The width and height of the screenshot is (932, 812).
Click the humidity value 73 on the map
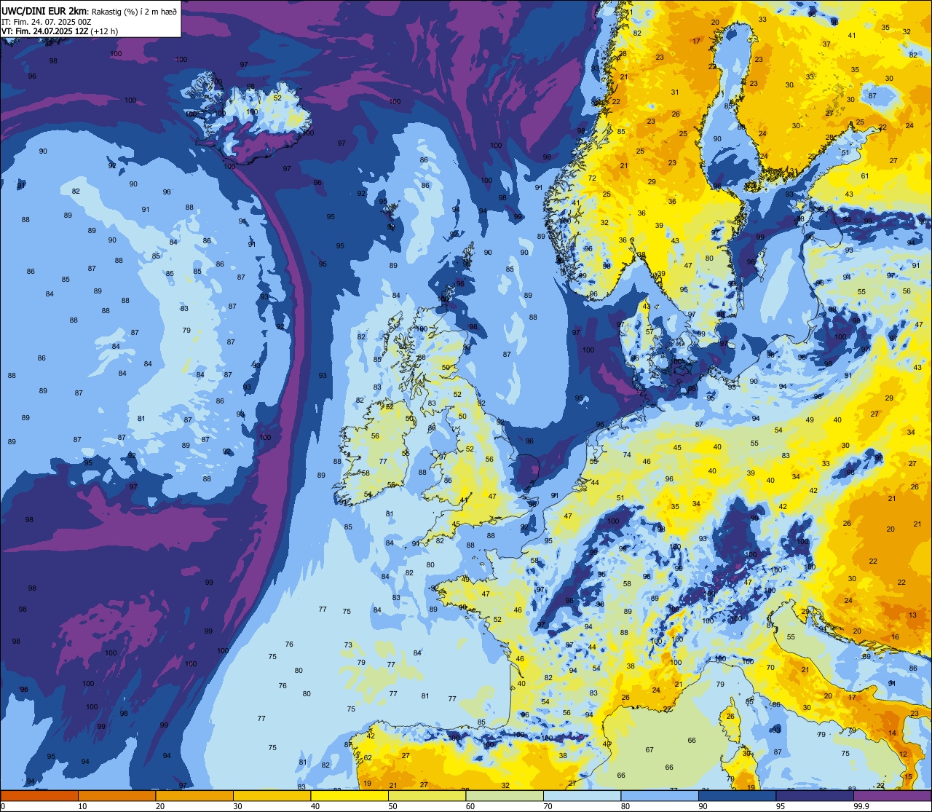(x=348, y=645)
